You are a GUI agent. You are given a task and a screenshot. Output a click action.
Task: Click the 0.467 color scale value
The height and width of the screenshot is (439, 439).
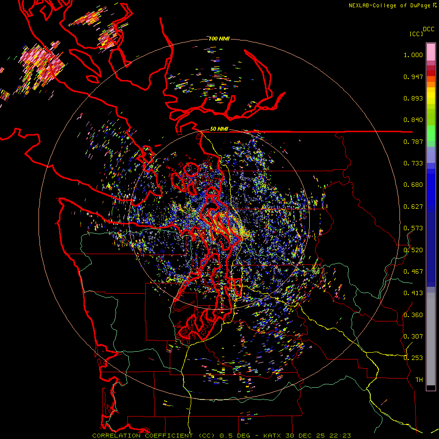(x=413, y=272)
